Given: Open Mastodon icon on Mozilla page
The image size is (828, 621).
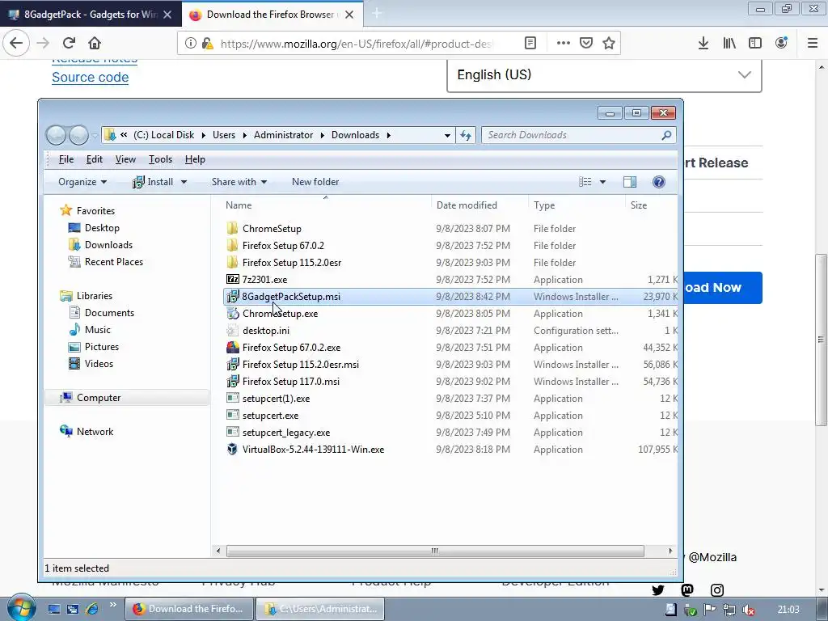Looking at the screenshot, I should click(x=687, y=589).
